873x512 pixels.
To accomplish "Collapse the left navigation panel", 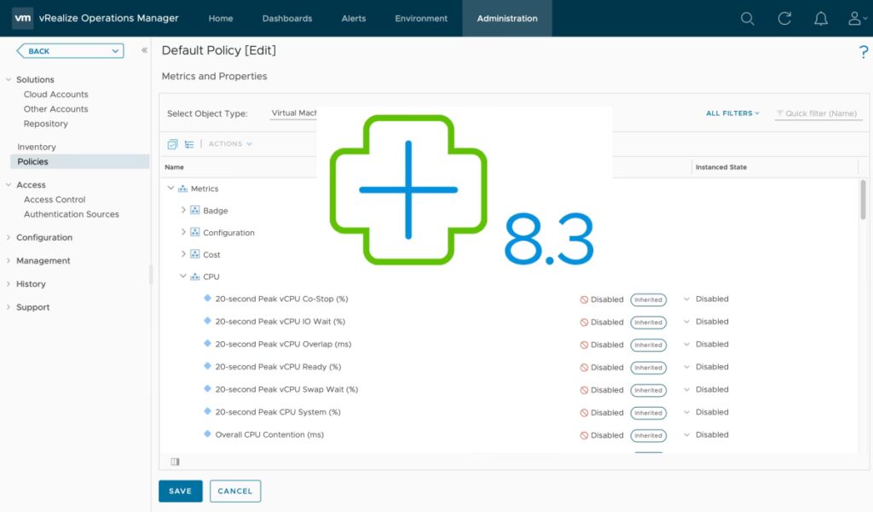I will (144, 50).
